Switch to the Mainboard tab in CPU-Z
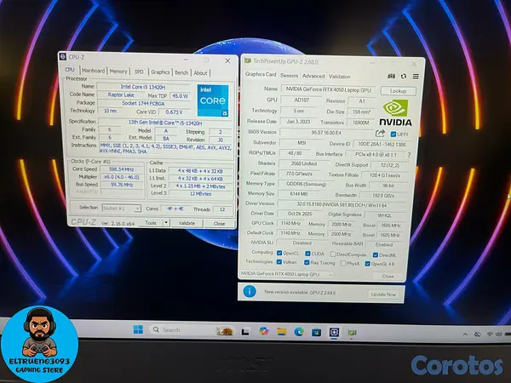The width and height of the screenshot is (511, 383). coord(93,71)
